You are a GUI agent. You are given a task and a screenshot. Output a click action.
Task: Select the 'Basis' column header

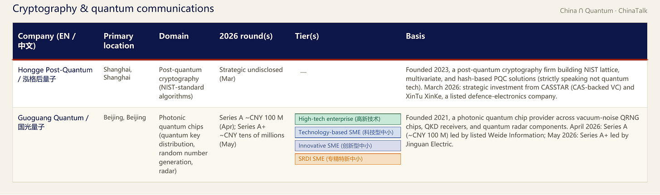(x=415, y=36)
